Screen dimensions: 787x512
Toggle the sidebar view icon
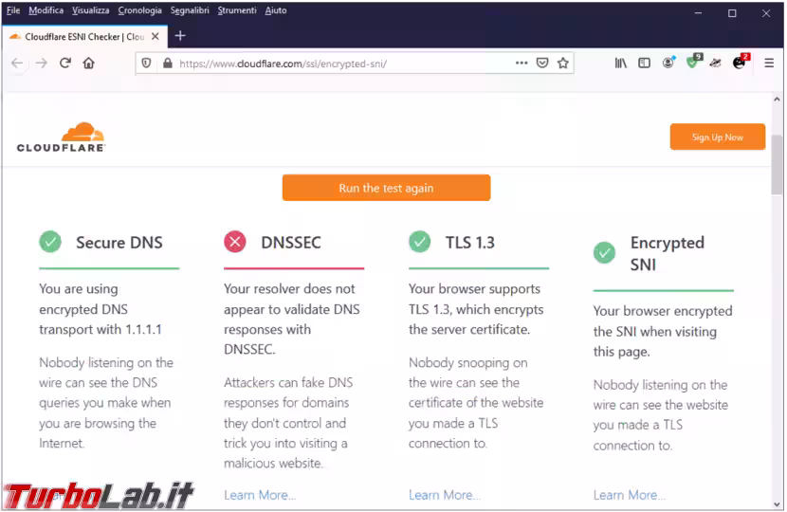[644, 64]
